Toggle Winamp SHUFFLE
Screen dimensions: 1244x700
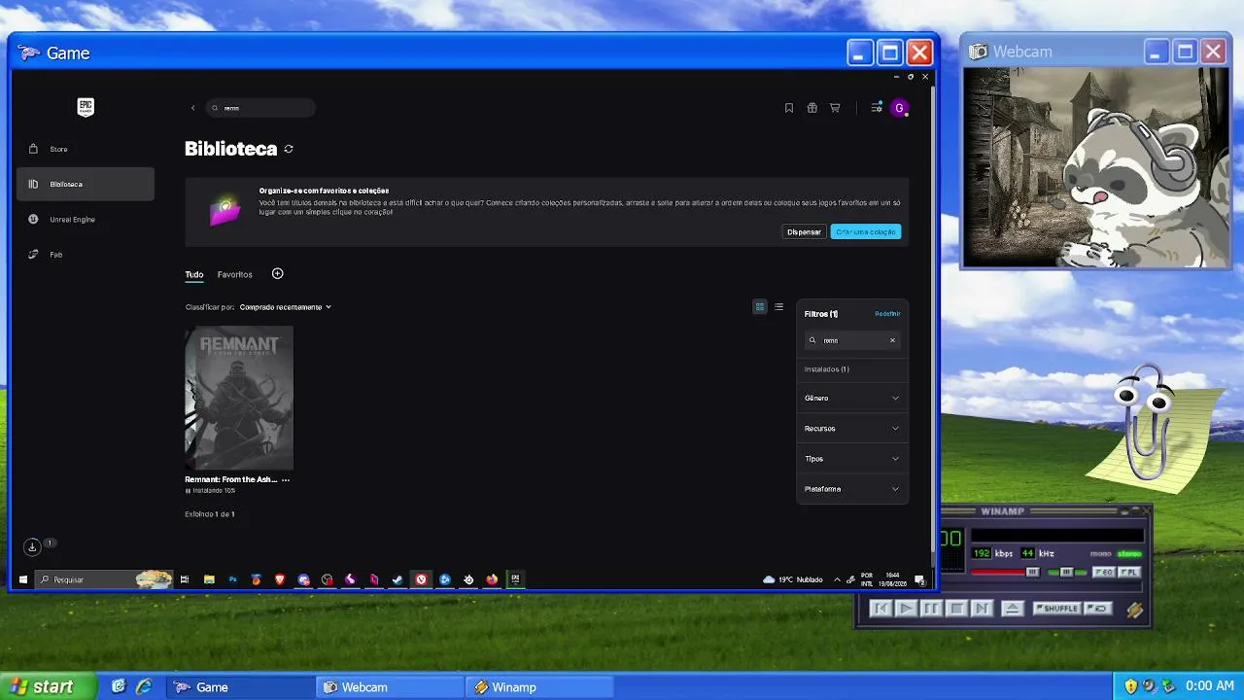tap(1056, 609)
